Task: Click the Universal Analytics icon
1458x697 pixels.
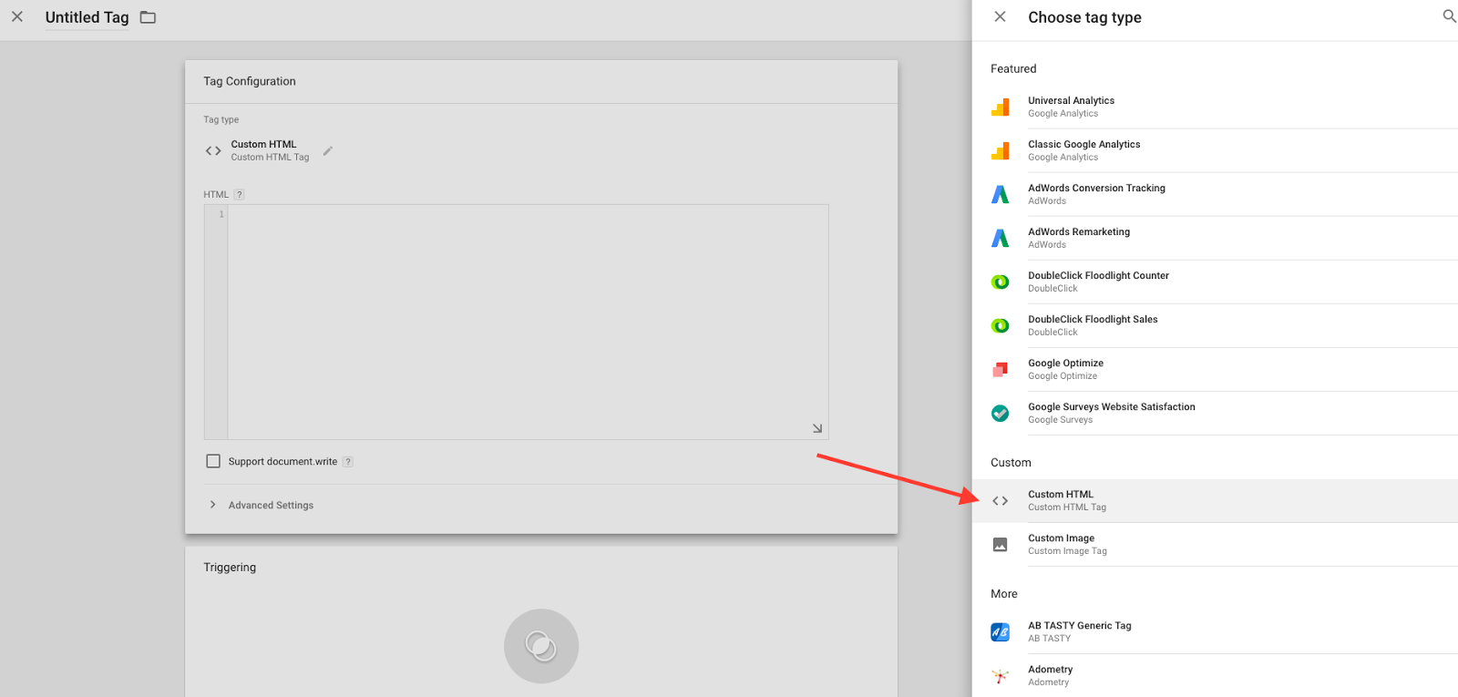Action: click(1001, 107)
